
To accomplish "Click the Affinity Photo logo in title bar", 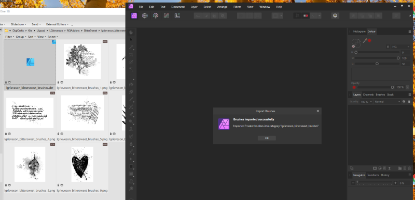I will tap(131, 7).
